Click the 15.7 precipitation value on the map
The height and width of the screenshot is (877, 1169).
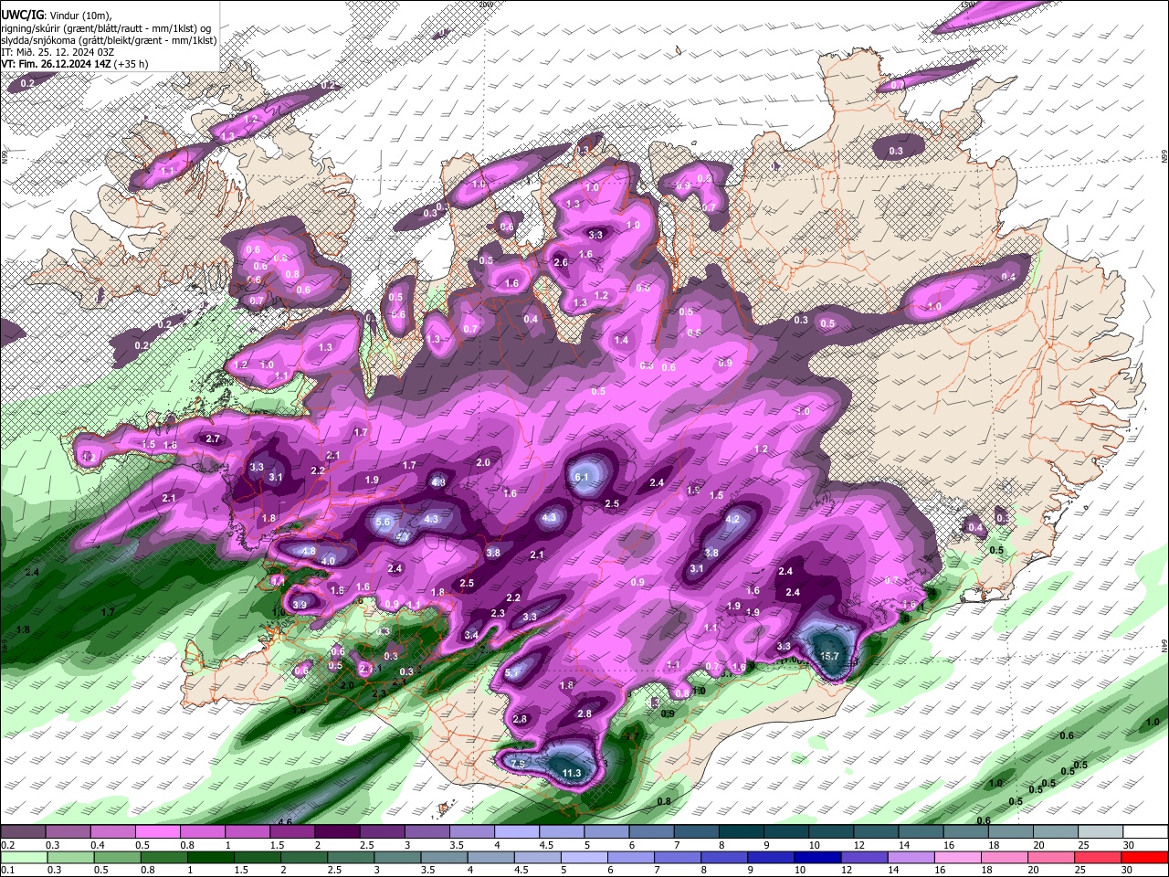coord(829,656)
